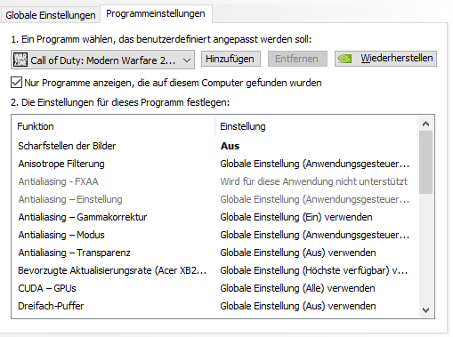Click the Wiederherstellen button
This screenshot has width=453, height=337.
tap(385, 59)
